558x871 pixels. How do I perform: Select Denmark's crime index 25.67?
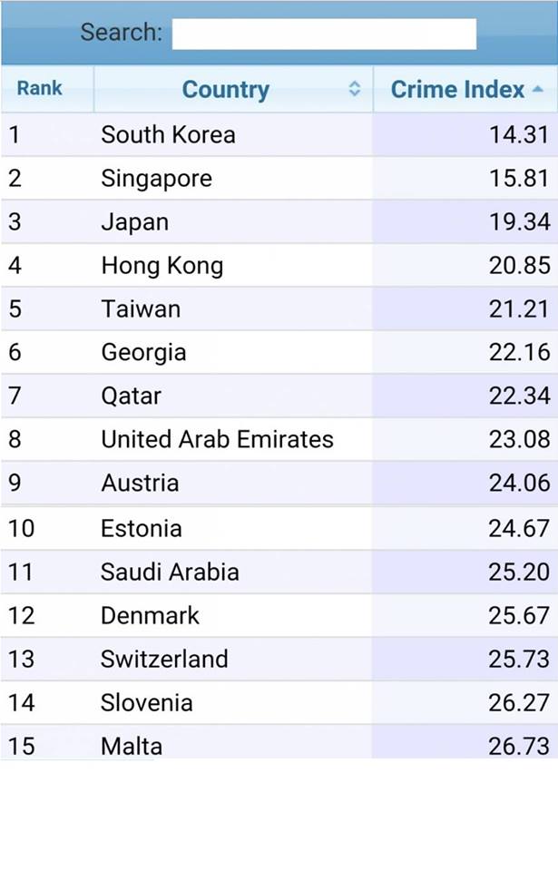click(x=519, y=615)
